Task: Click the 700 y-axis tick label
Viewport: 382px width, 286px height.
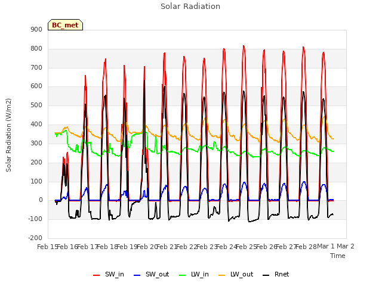Action: click(36, 67)
